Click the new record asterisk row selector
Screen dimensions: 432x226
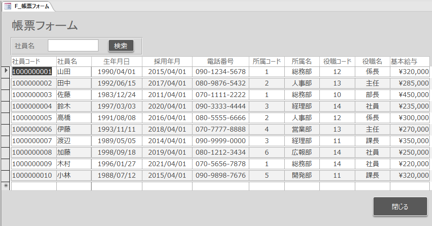tap(6, 186)
